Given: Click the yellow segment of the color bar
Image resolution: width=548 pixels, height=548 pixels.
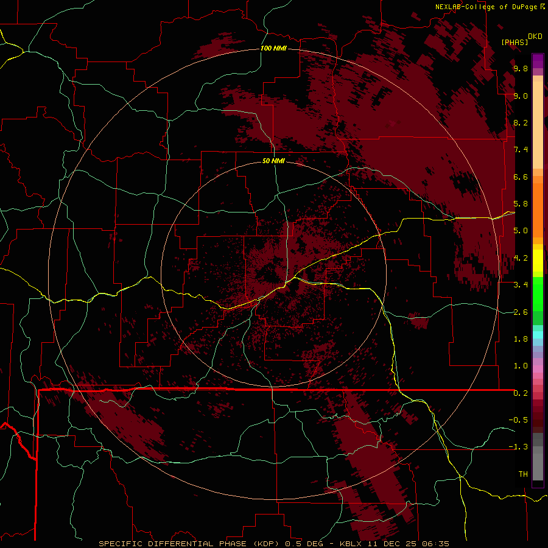Looking at the screenshot, I should tap(538, 261).
